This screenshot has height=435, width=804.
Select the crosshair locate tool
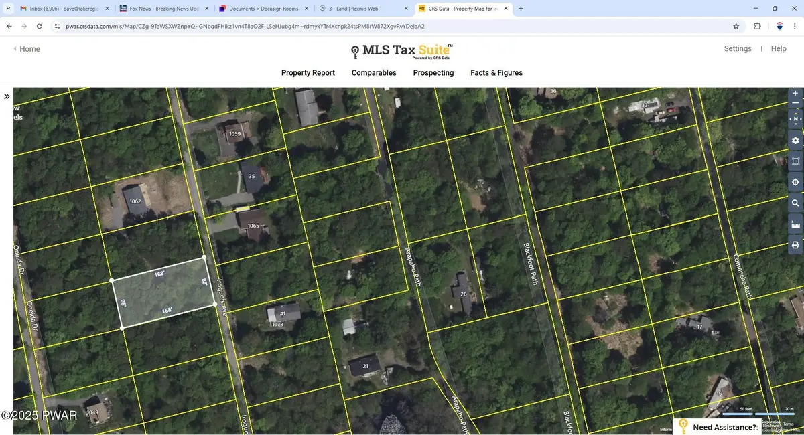point(795,181)
